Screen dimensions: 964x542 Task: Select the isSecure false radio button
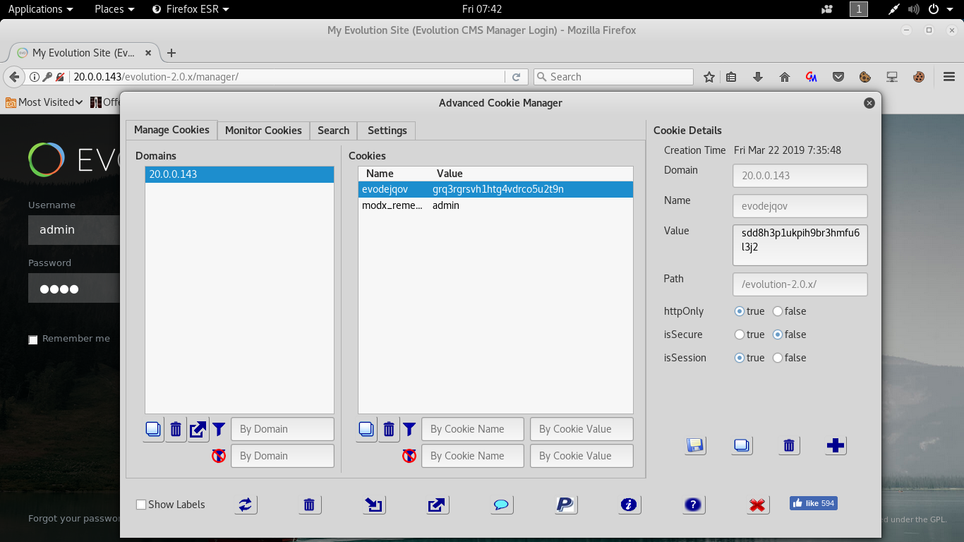coord(778,335)
